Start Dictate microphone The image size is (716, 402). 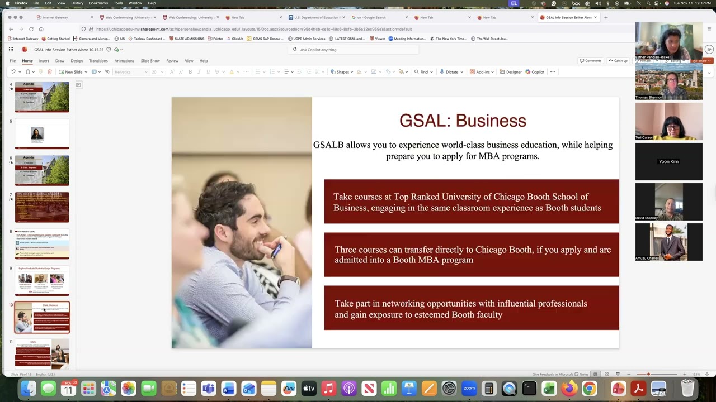[x=449, y=72]
